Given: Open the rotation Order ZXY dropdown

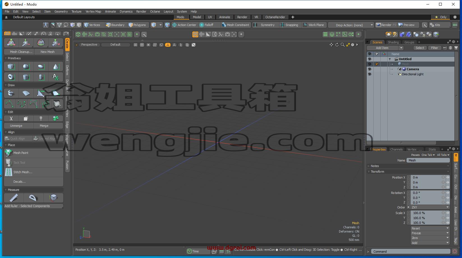Looking at the screenshot, I should pos(430,207).
